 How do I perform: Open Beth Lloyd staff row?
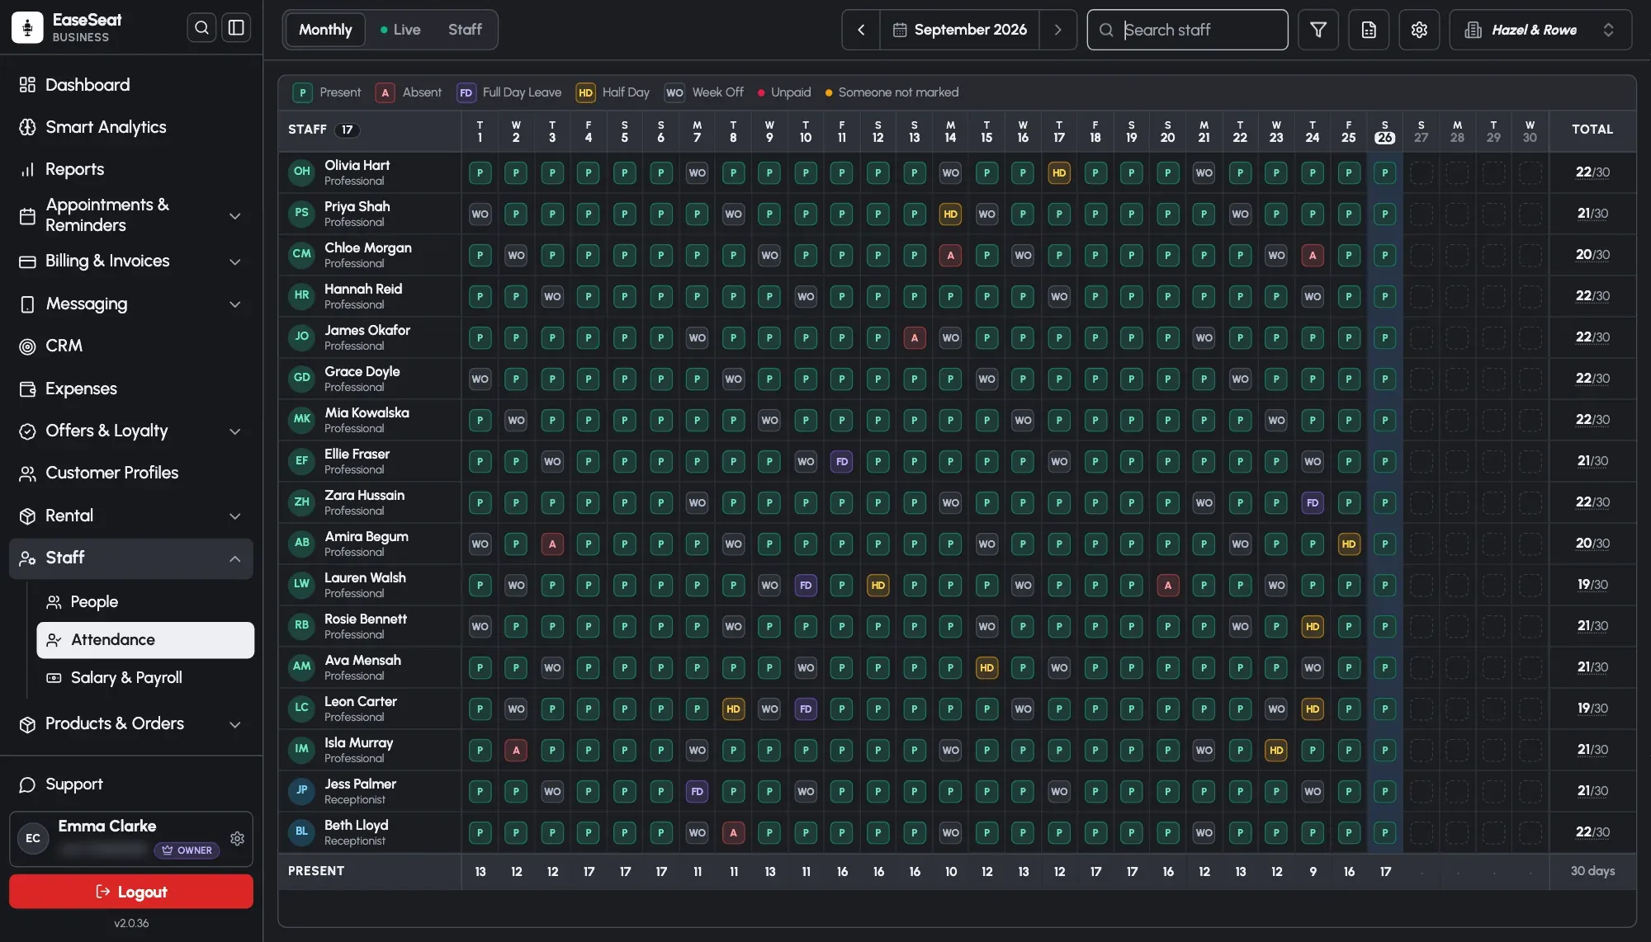coord(370,832)
